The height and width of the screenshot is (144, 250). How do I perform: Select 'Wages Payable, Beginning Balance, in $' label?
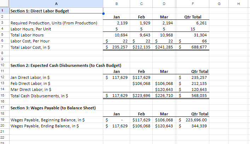coord(56,120)
